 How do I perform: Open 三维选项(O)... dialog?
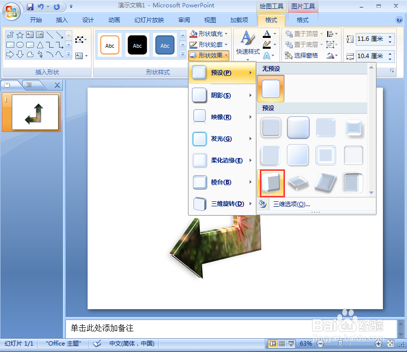point(291,204)
